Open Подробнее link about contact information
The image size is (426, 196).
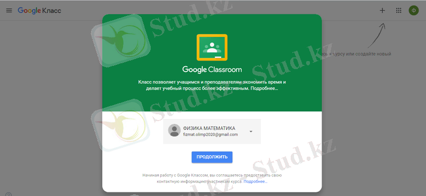point(256,181)
